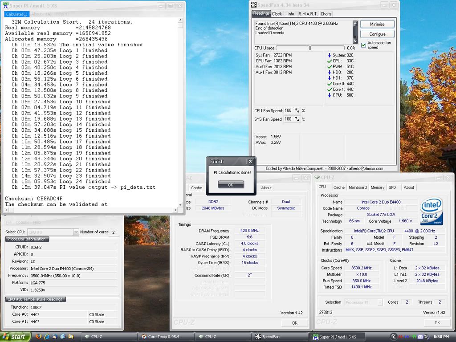This screenshot has width=456, height=342.
Task: Open About tab in CPU-Z Timings window
Action: click(x=266, y=188)
